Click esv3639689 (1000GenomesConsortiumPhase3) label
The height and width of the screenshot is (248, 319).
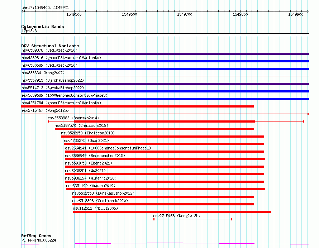point(65,95)
